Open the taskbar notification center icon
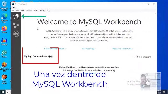Viewport: 168px width, 94px height. pos(164,92)
